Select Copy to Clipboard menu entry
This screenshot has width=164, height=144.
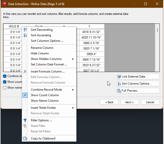49,138
